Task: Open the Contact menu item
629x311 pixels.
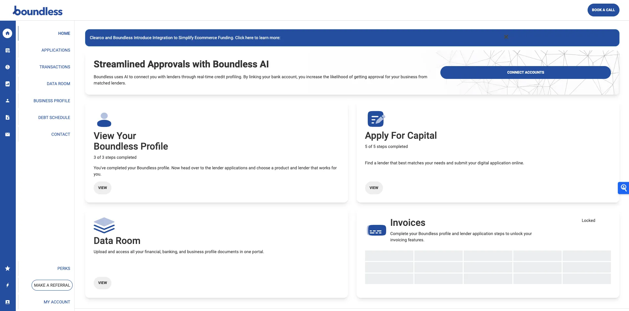Action: point(61,134)
